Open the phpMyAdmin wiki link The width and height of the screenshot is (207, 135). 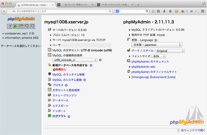(x=143, y=67)
